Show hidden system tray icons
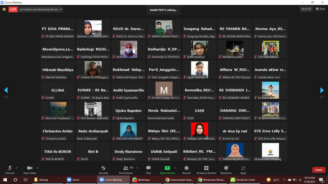The image size is (328, 184). [x=284, y=180]
